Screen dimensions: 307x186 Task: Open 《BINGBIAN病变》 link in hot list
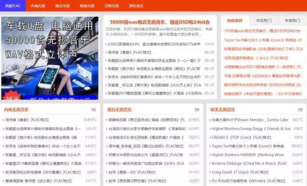click(262, 85)
